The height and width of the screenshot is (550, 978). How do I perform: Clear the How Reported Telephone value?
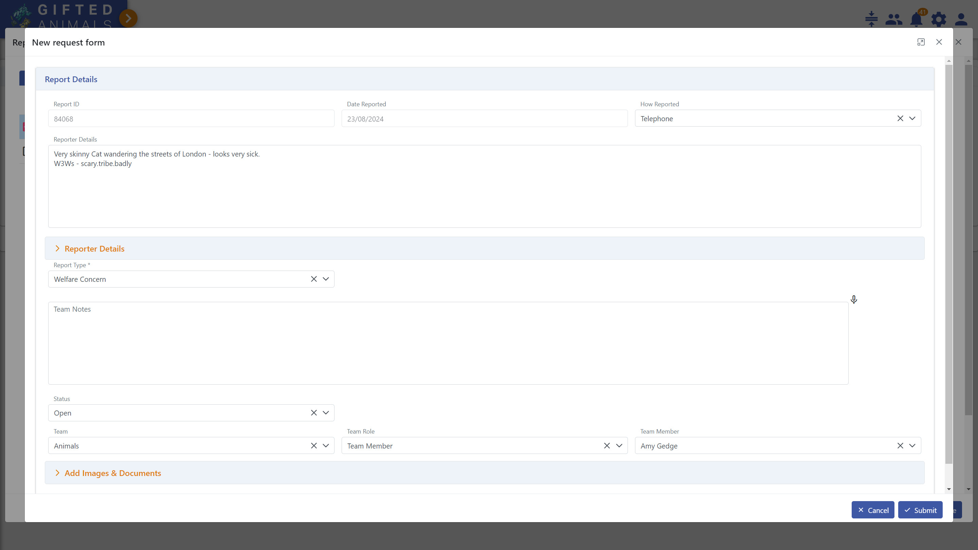click(x=900, y=118)
